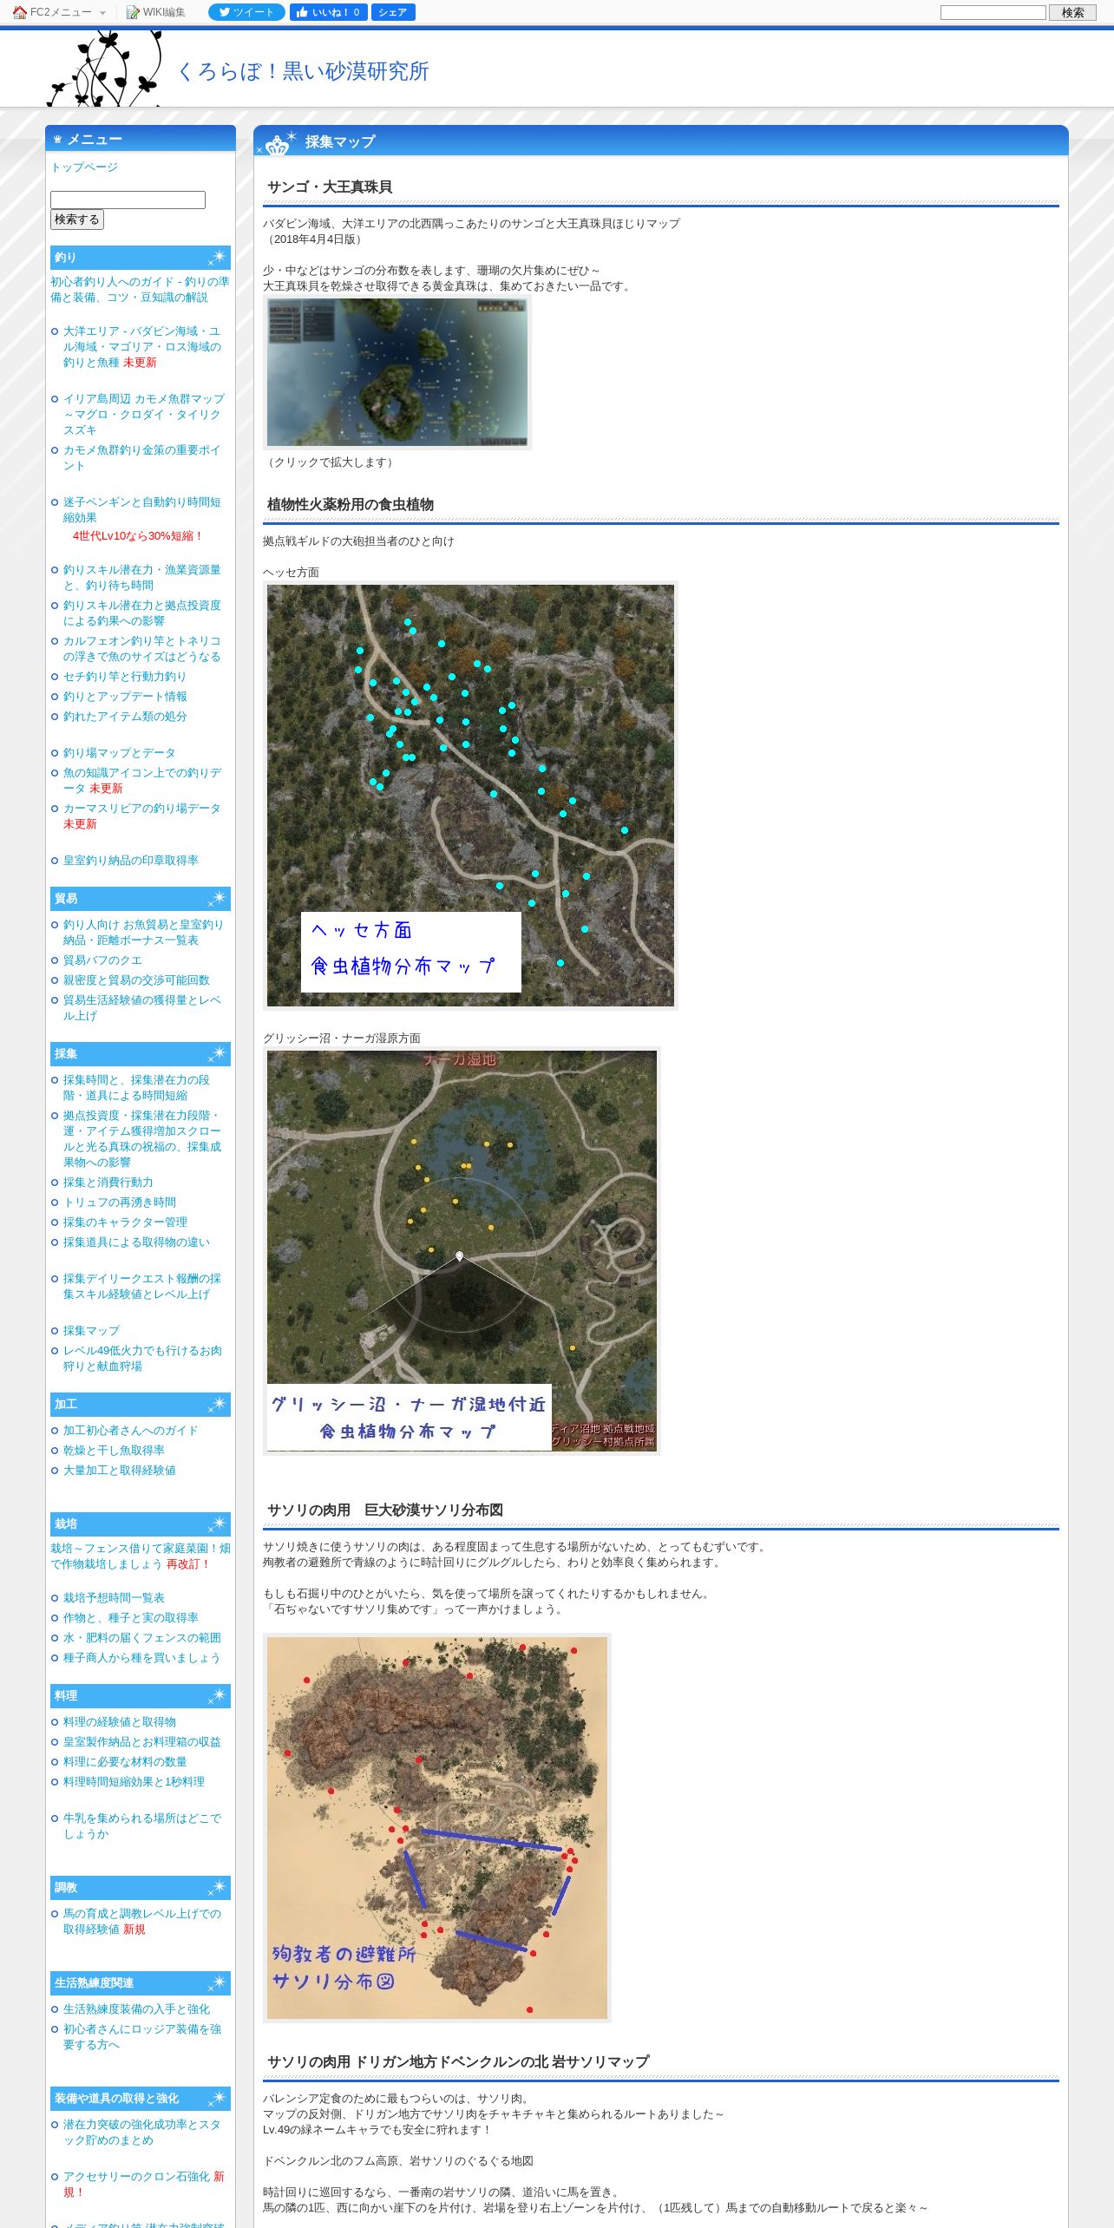Focus the top-right search input field
Image resolution: width=1114 pixels, height=2228 pixels.
pos(993,12)
